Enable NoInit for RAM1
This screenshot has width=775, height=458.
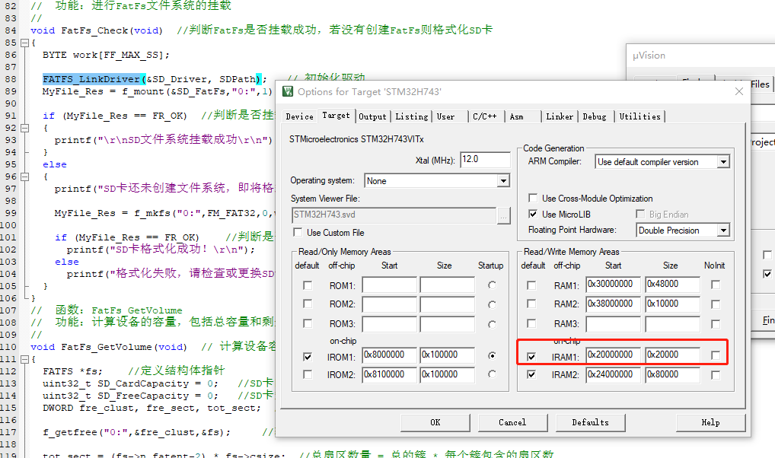tap(715, 285)
